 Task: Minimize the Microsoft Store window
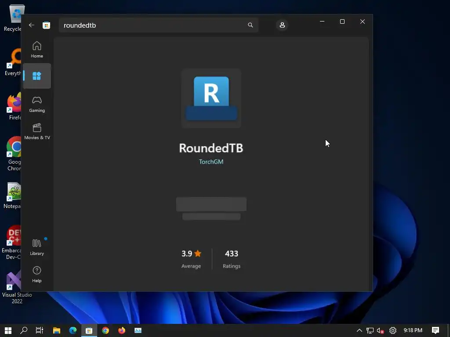[x=322, y=22]
